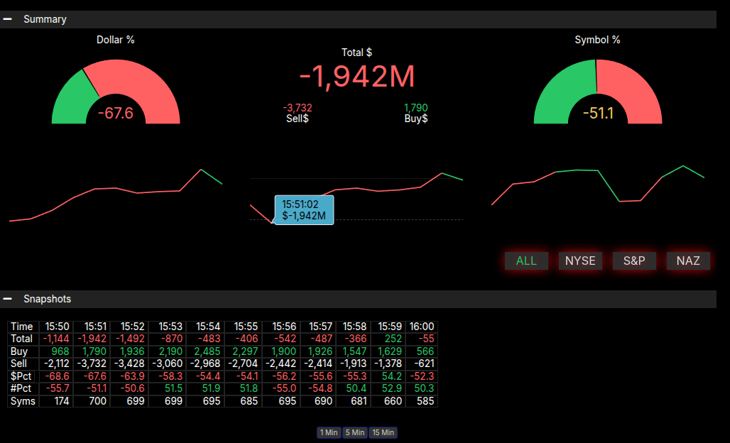The width and height of the screenshot is (730, 443).
Task: Collapse the Snapshots section
Action: click(x=8, y=299)
